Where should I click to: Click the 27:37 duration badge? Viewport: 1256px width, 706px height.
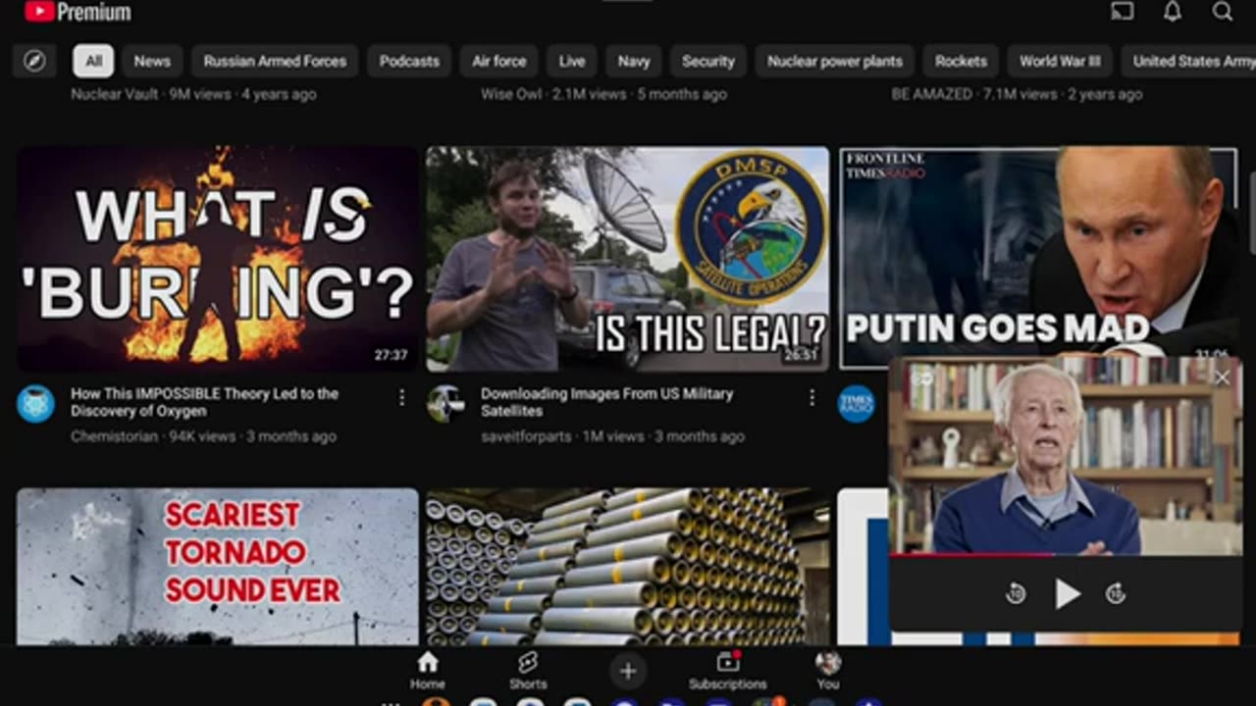(x=391, y=355)
